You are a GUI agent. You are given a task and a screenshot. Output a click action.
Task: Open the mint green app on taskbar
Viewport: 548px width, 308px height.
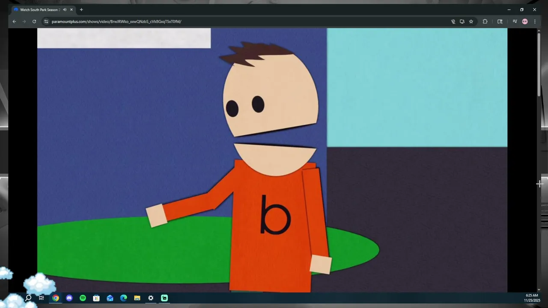tap(164, 298)
